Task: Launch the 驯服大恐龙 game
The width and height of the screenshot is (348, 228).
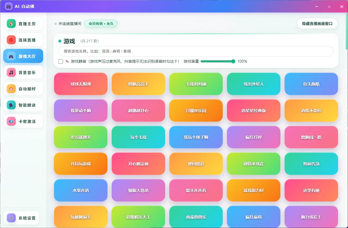Action: click(138, 190)
